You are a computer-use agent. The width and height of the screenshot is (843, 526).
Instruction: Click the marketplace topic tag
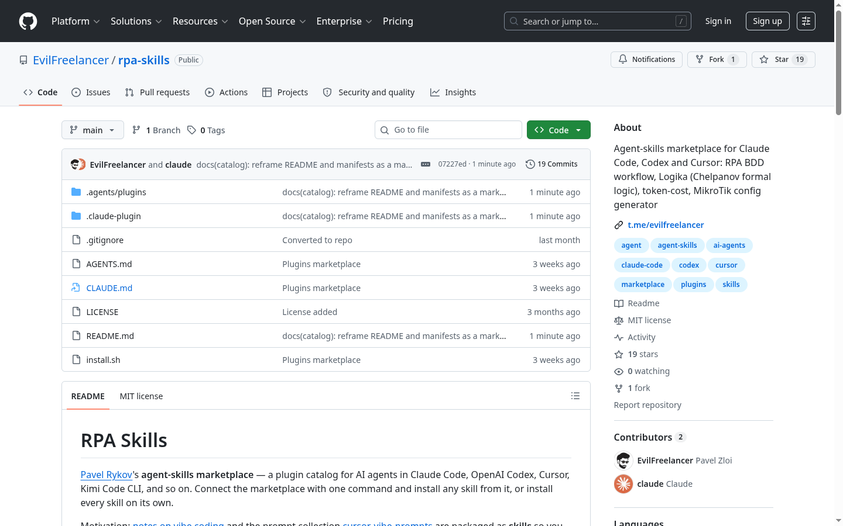[643, 285]
